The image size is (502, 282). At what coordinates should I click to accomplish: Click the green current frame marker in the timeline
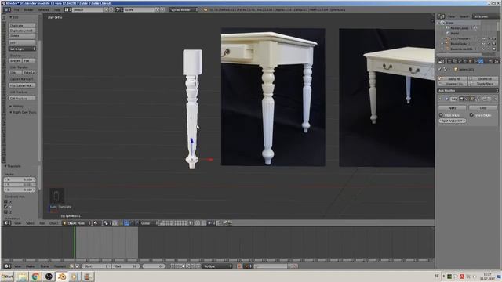[75, 242]
